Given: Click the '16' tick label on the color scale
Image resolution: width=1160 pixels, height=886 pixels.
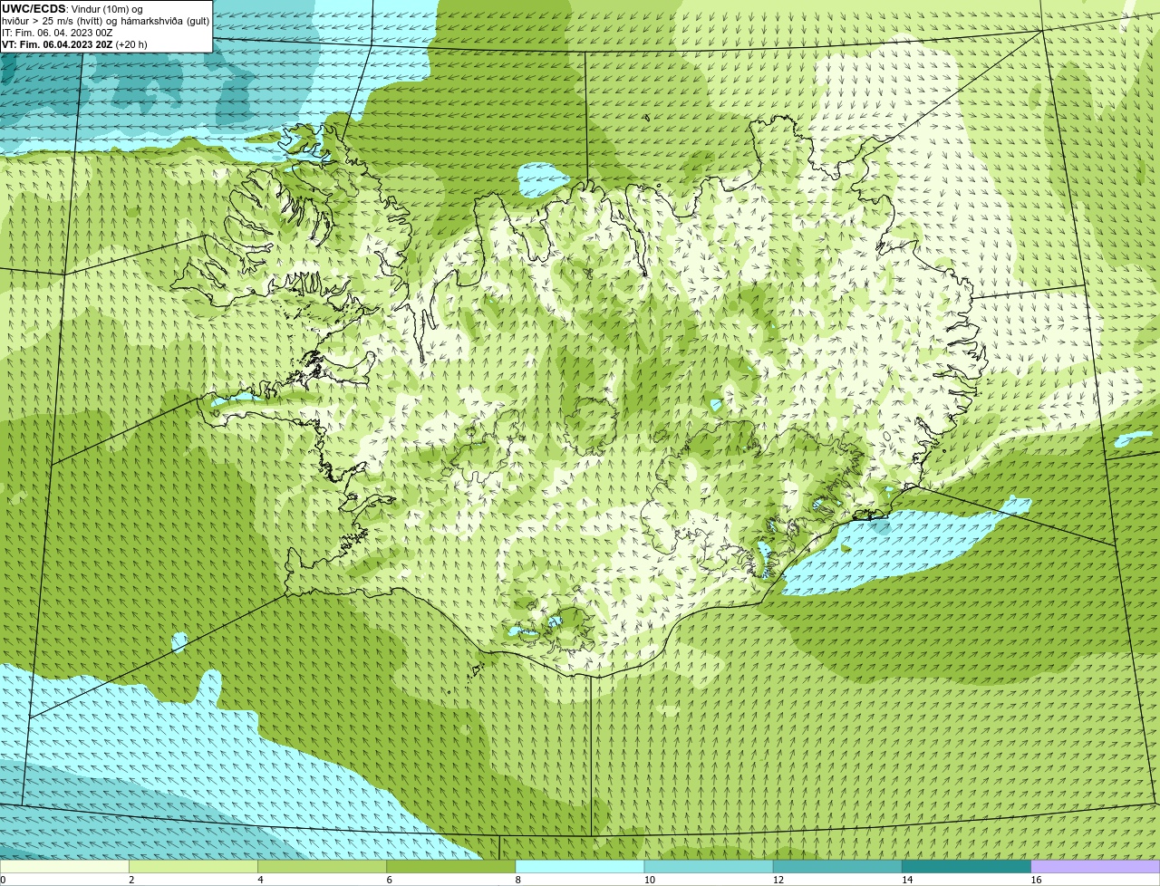Looking at the screenshot, I should click(x=1036, y=880).
